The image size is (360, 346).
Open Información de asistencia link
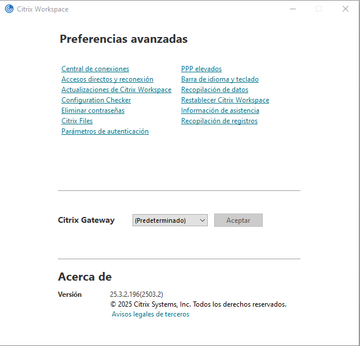click(x=220, y=111)
